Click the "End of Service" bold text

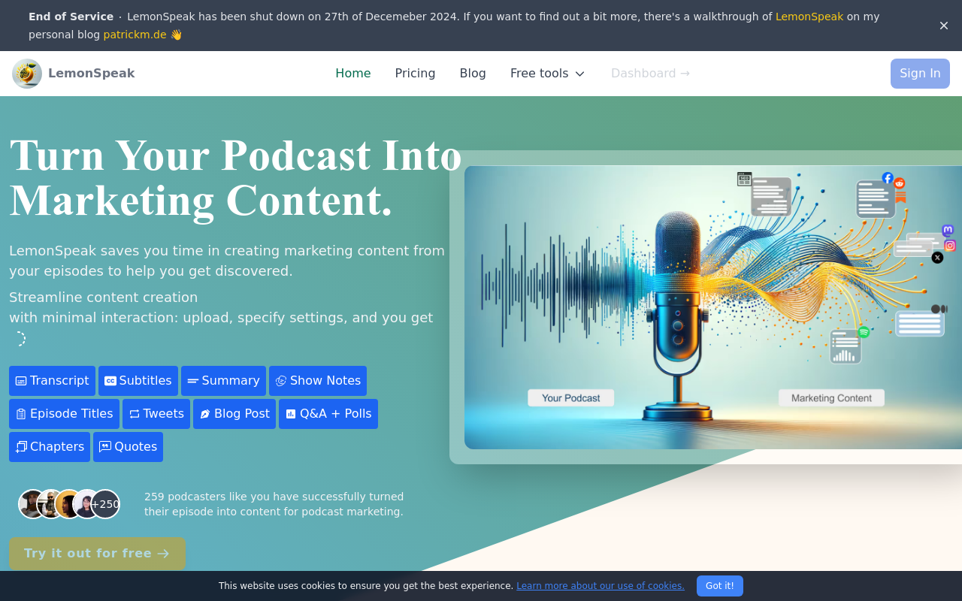(71, 17)
